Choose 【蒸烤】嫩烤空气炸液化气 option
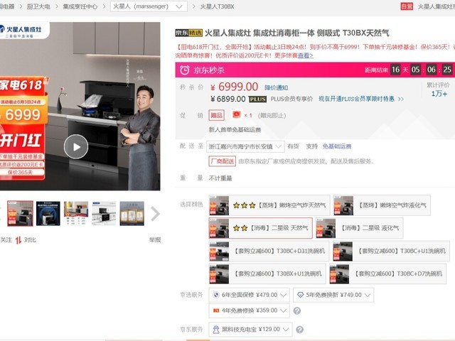455x341 pixels. [382, 205]
